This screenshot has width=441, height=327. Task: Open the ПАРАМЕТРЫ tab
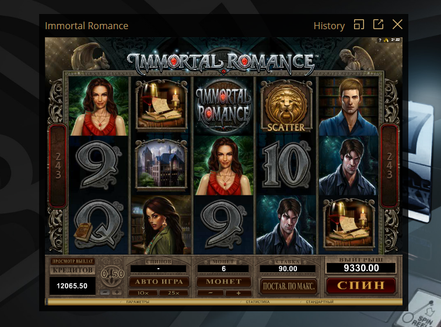click(138, 302)
